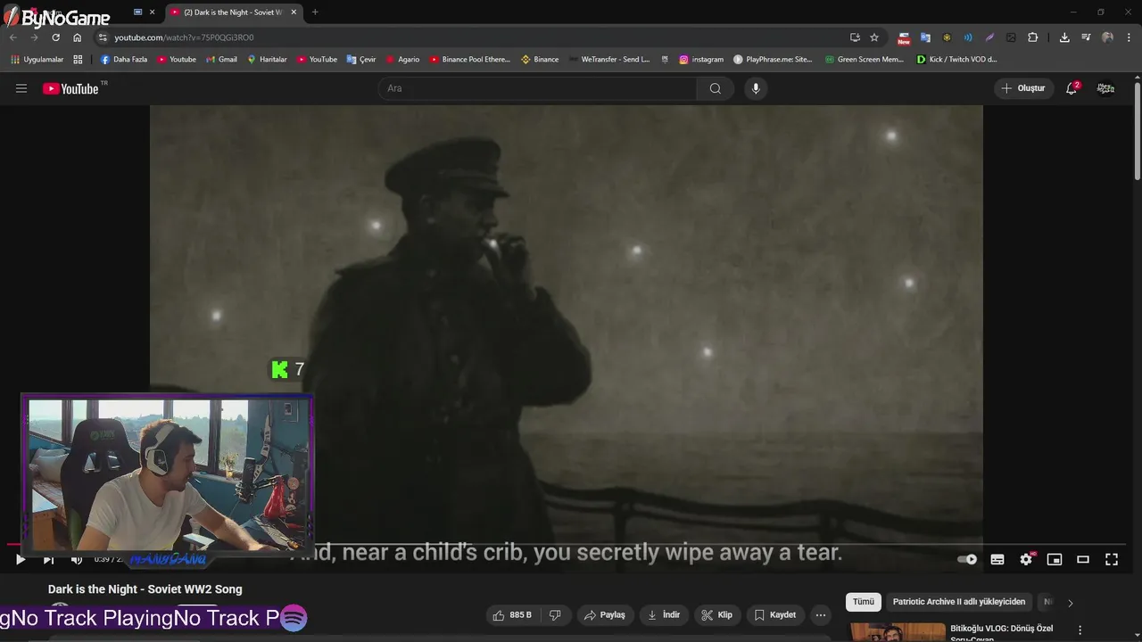Click the Kaydet save button
The width and height of the screenshot is (1142, 642).
click(x=774, y=615)
